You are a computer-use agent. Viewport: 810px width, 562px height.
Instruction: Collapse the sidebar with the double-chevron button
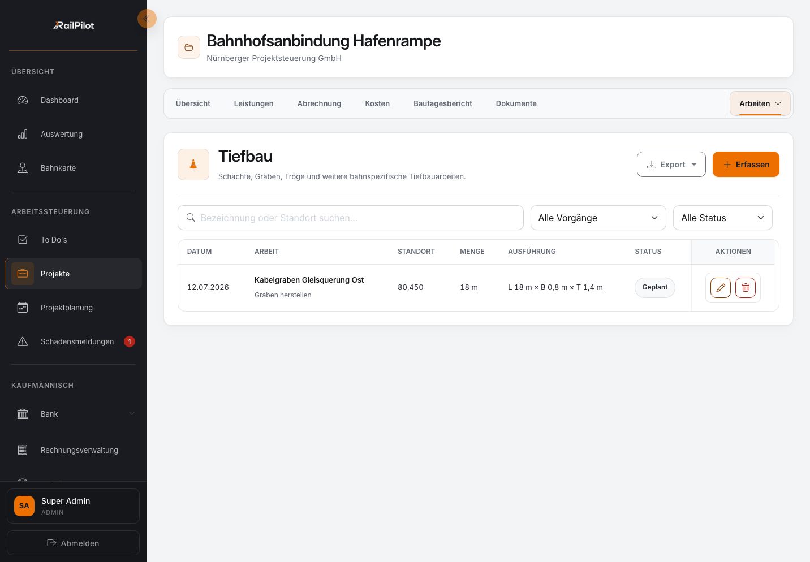click(147, 19)
